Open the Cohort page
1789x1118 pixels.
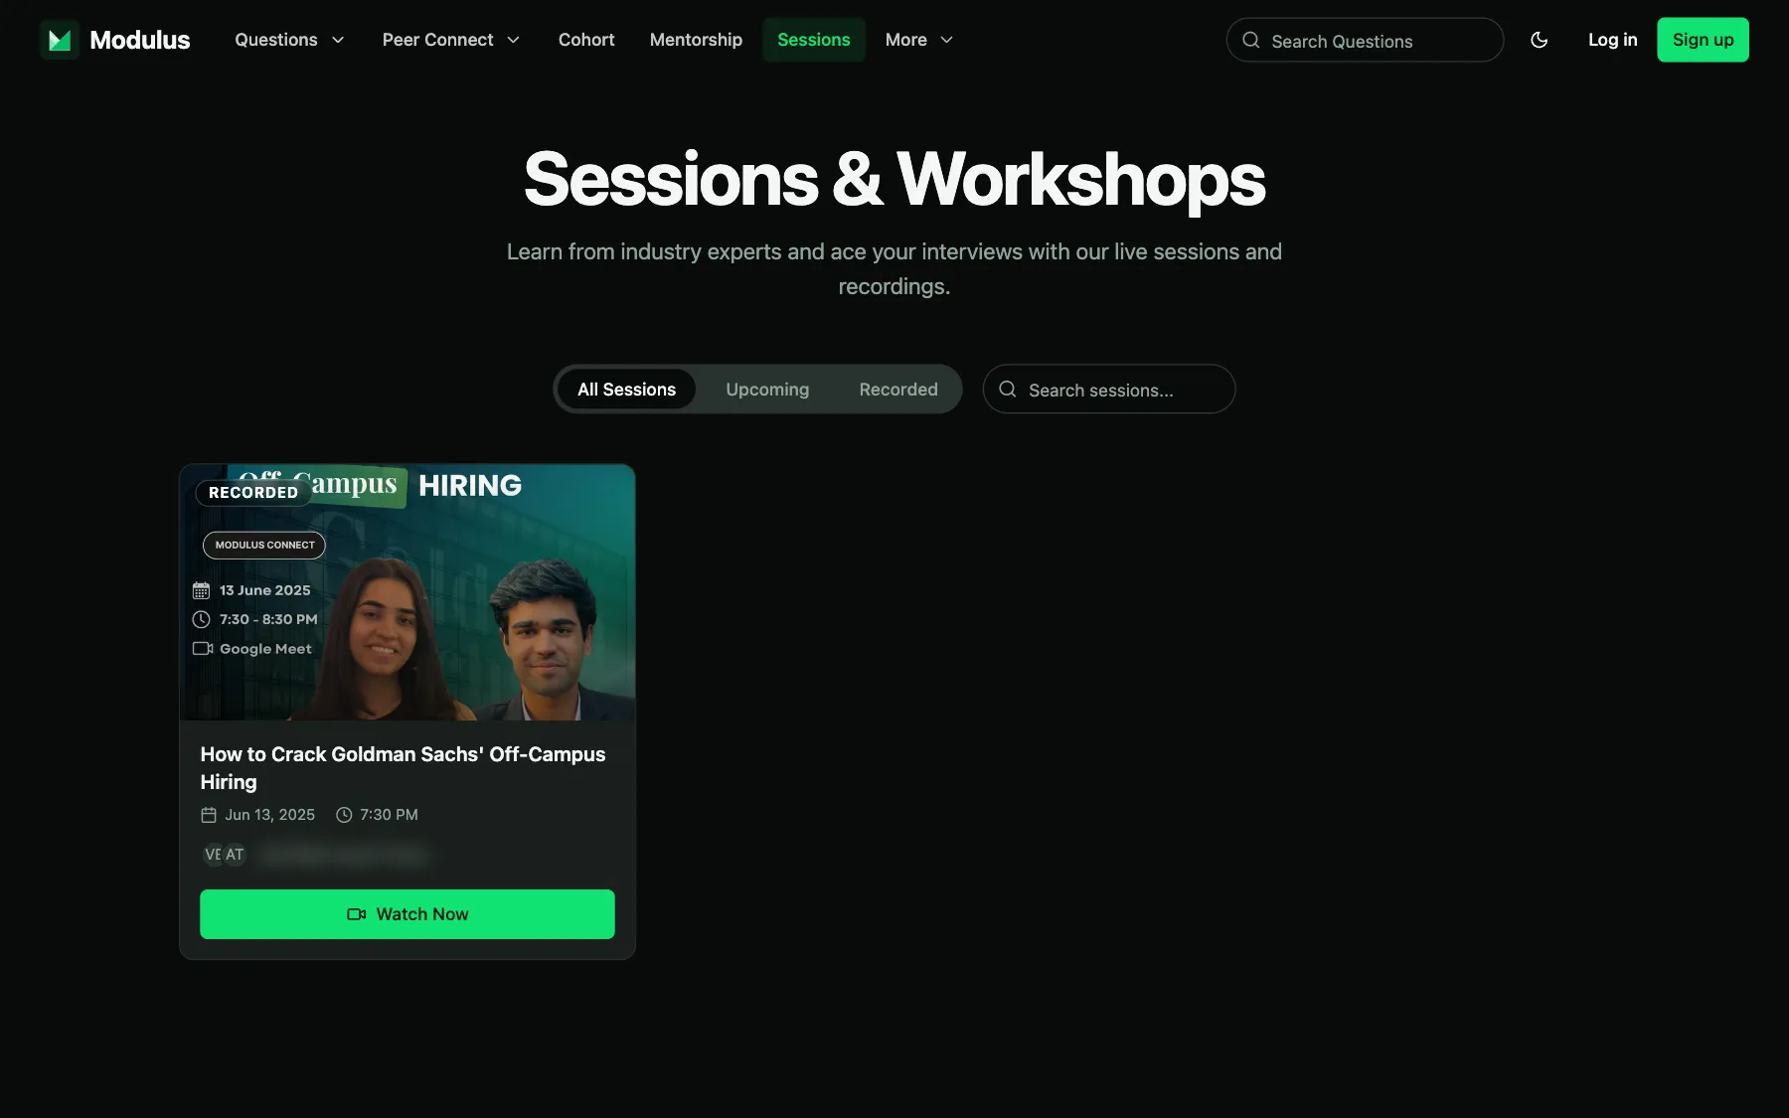click(x=586, y=40)
